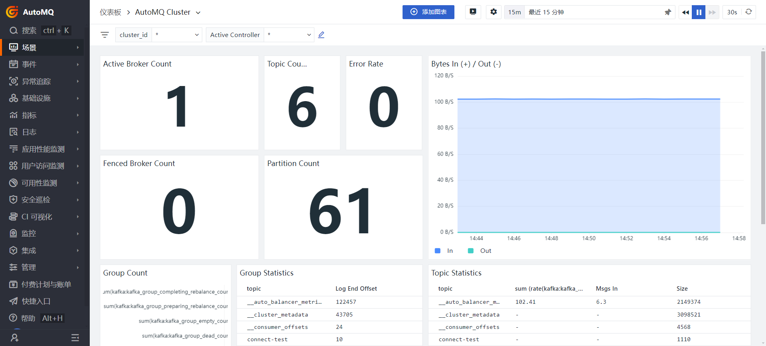This screenshot has height=346, width=766.
Task: Click the settings gear icon in toolbar
Action: click(x=494, y=12)
